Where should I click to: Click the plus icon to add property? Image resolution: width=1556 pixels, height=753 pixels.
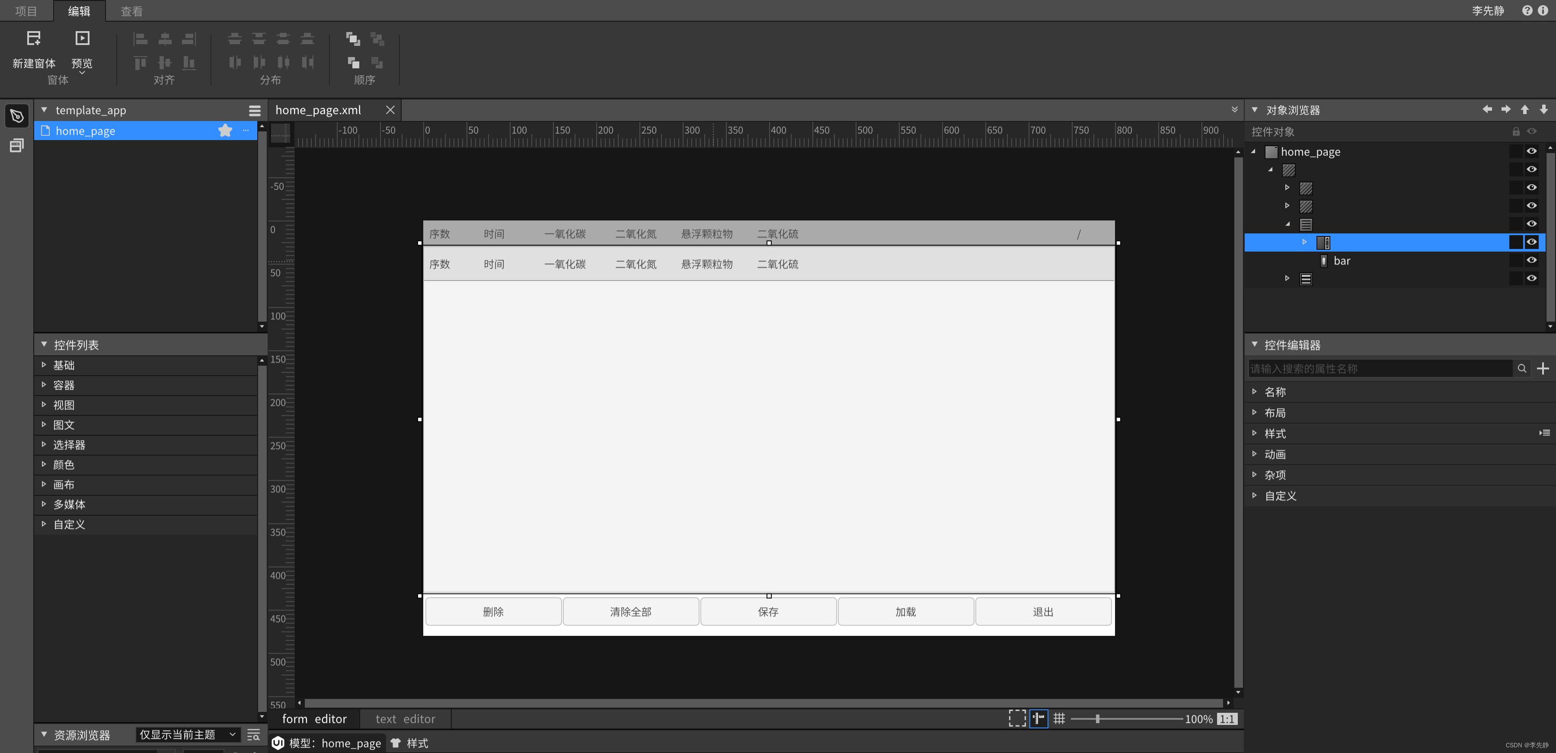point(1543,368)
